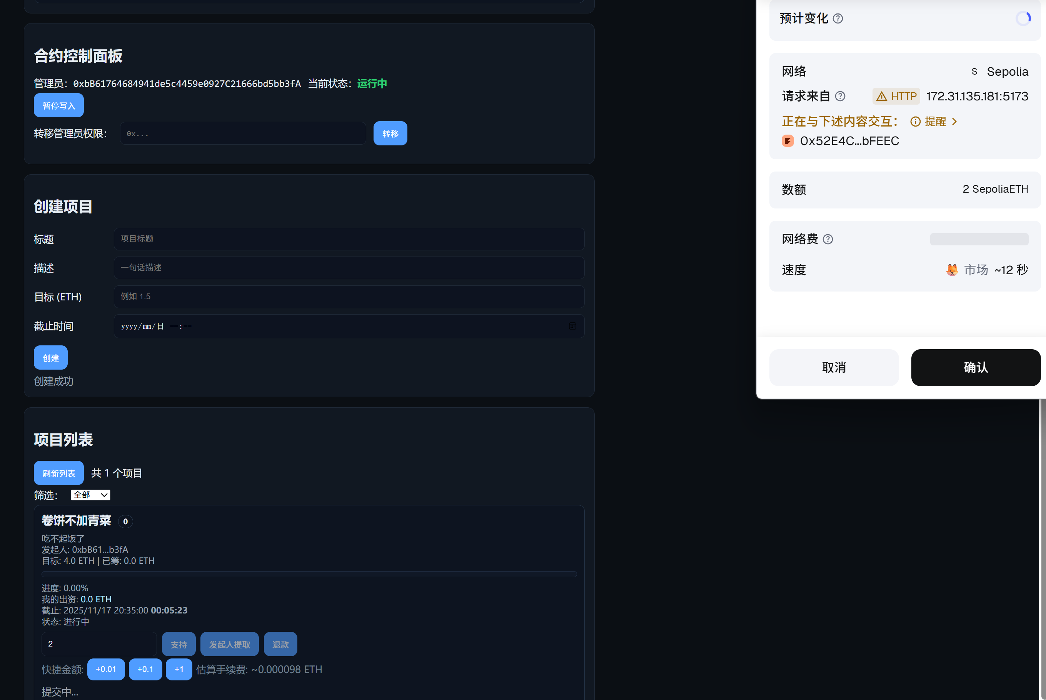Click 转移 admin transfer button
1046x700 pixels.
[x=390, y=133]
